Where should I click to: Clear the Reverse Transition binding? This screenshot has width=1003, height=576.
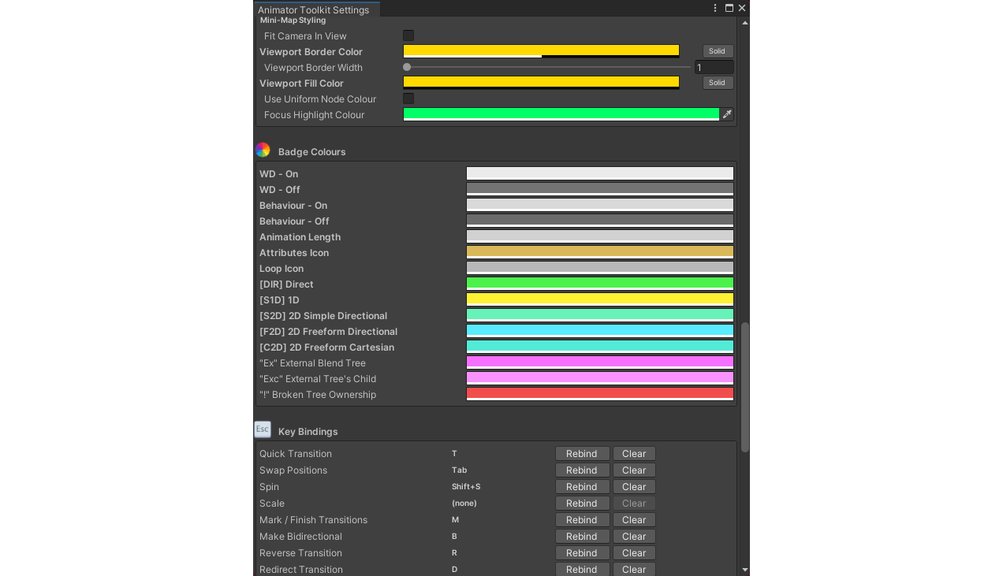(634, 553)
